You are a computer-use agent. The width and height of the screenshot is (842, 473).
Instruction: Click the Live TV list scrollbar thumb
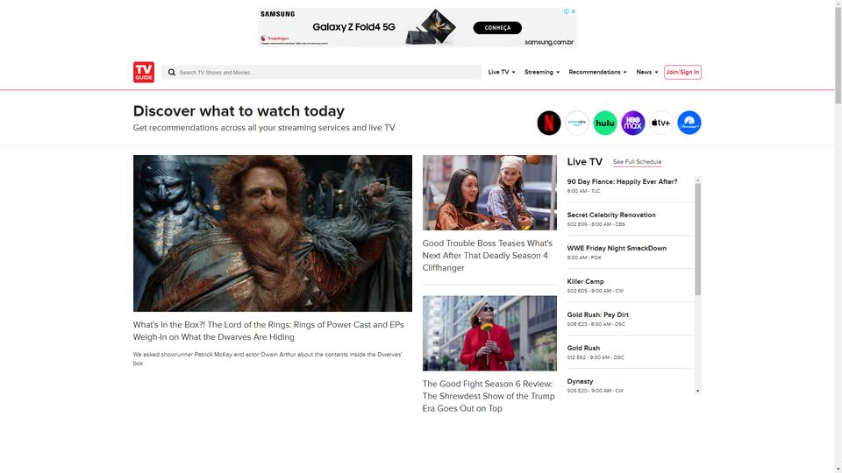(697, 239)
